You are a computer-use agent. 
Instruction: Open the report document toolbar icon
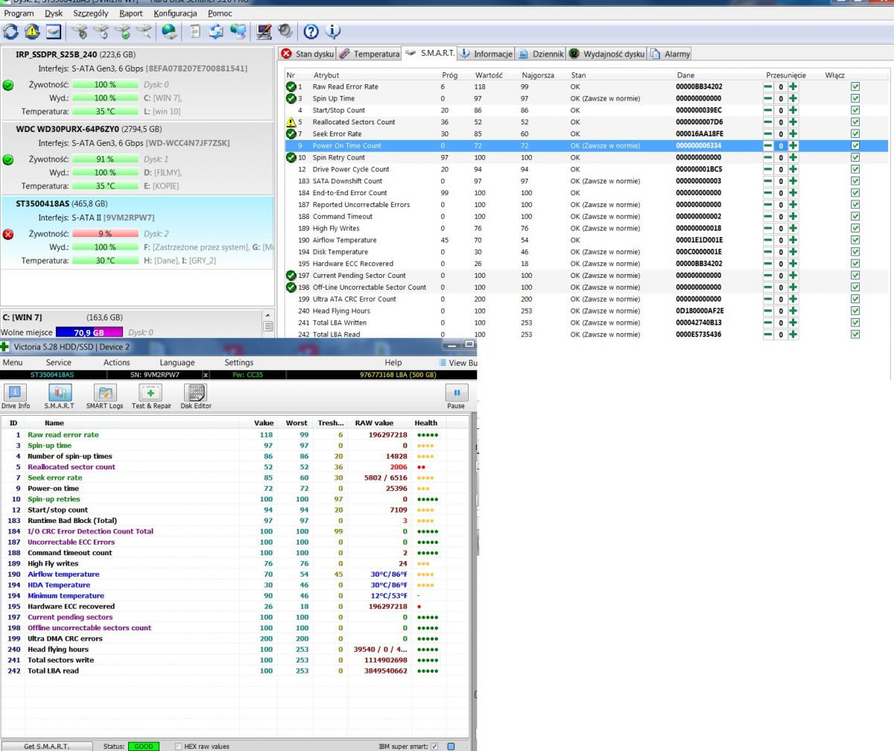click(195, 31)
